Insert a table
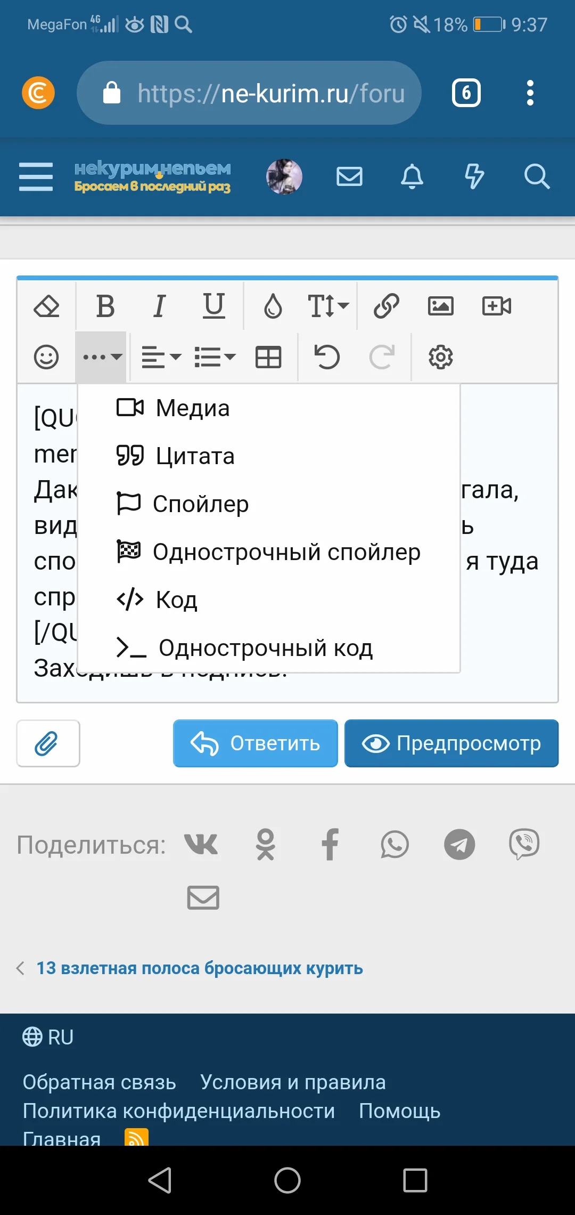Viewport: 575px width, 1215px height. (x=268, y=357)
